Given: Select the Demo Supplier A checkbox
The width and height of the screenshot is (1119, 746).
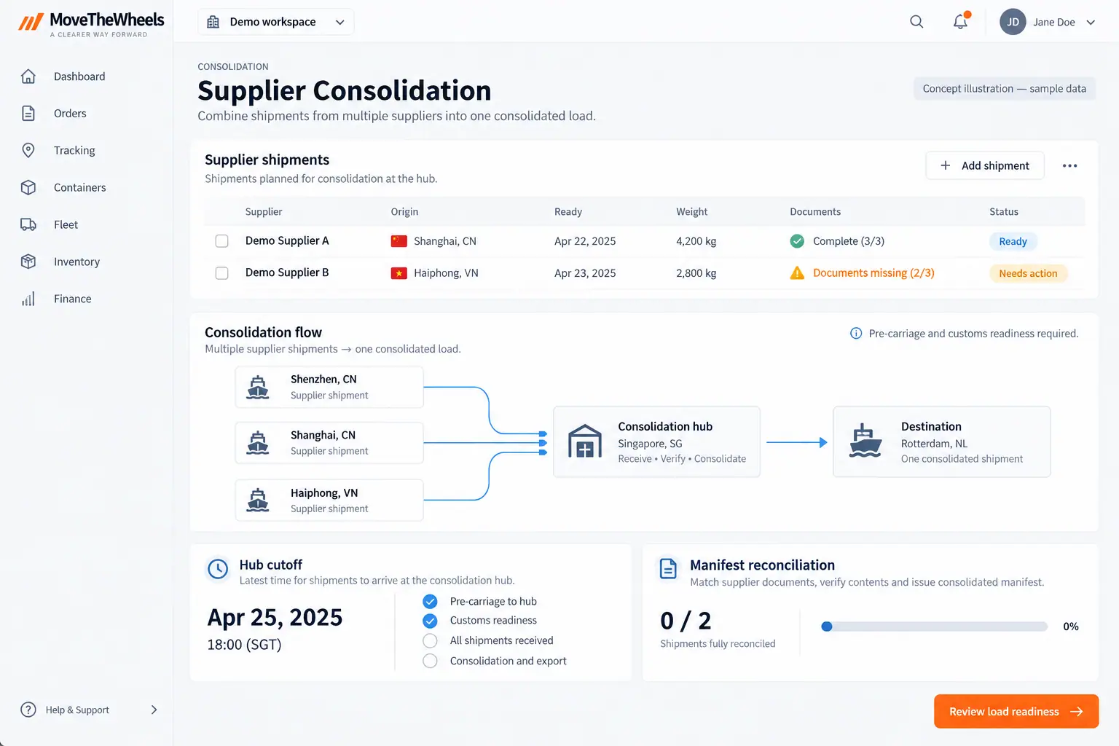Looking at the screenshot, I should (x=222, y=241).
